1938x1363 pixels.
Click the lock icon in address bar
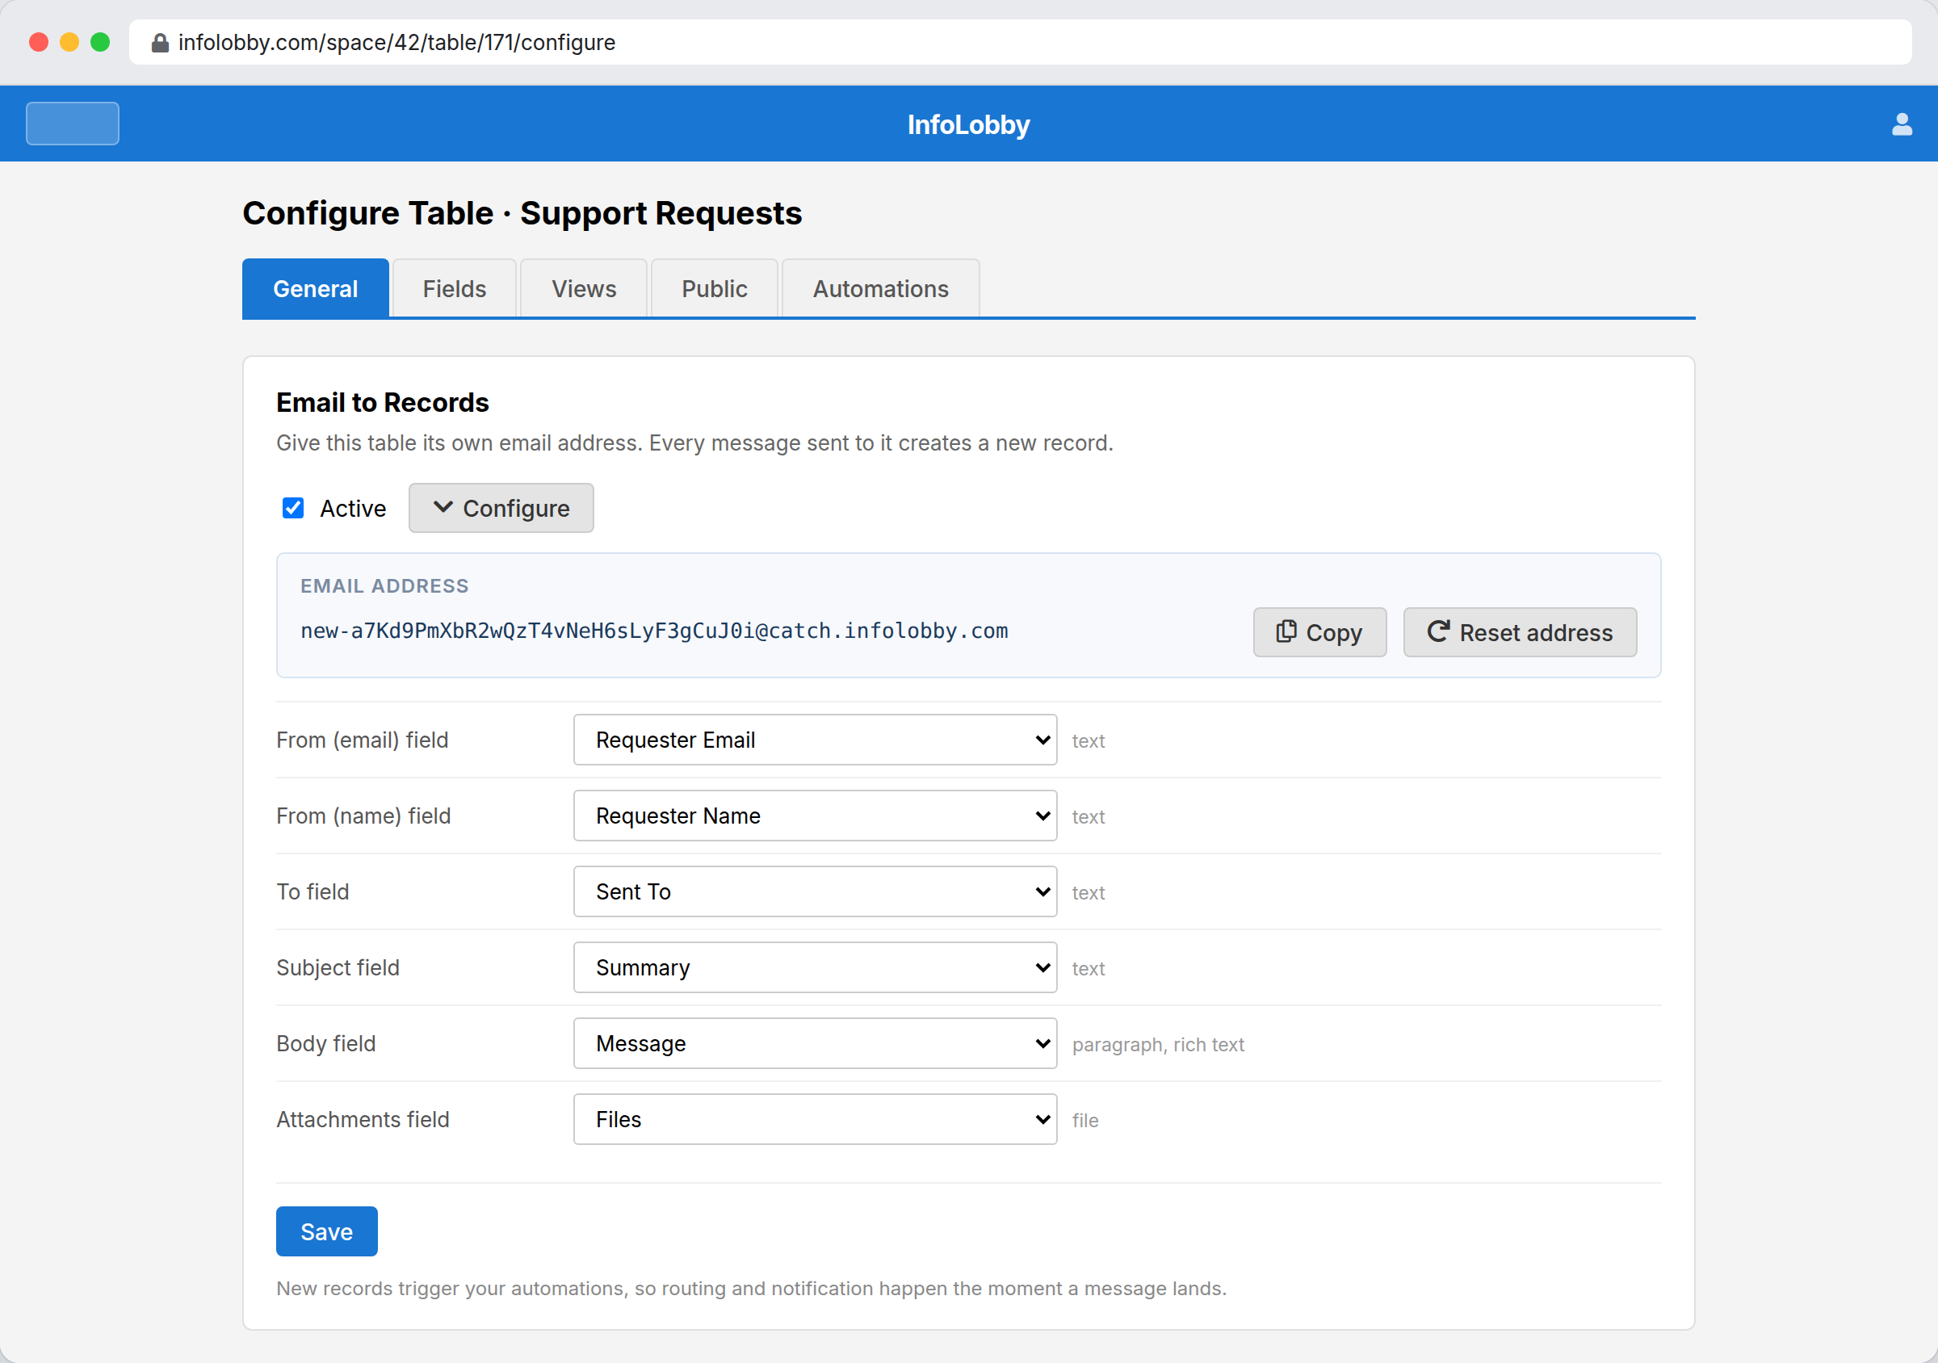coord(160,43)
